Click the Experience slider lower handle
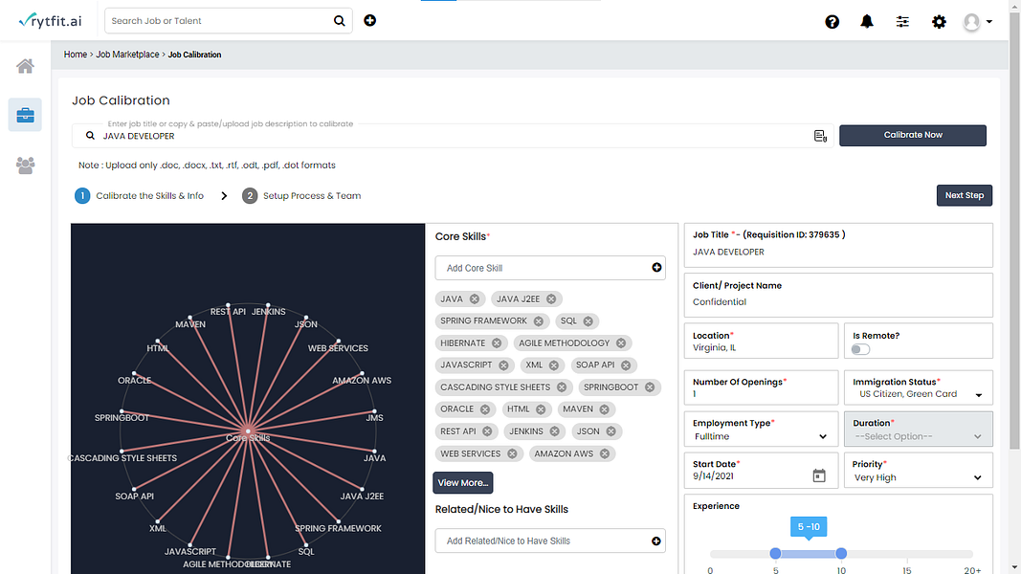 [775, 553]
